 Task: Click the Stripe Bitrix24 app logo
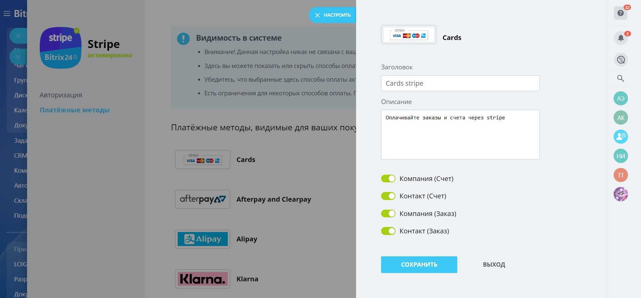(x=60, y=48)
